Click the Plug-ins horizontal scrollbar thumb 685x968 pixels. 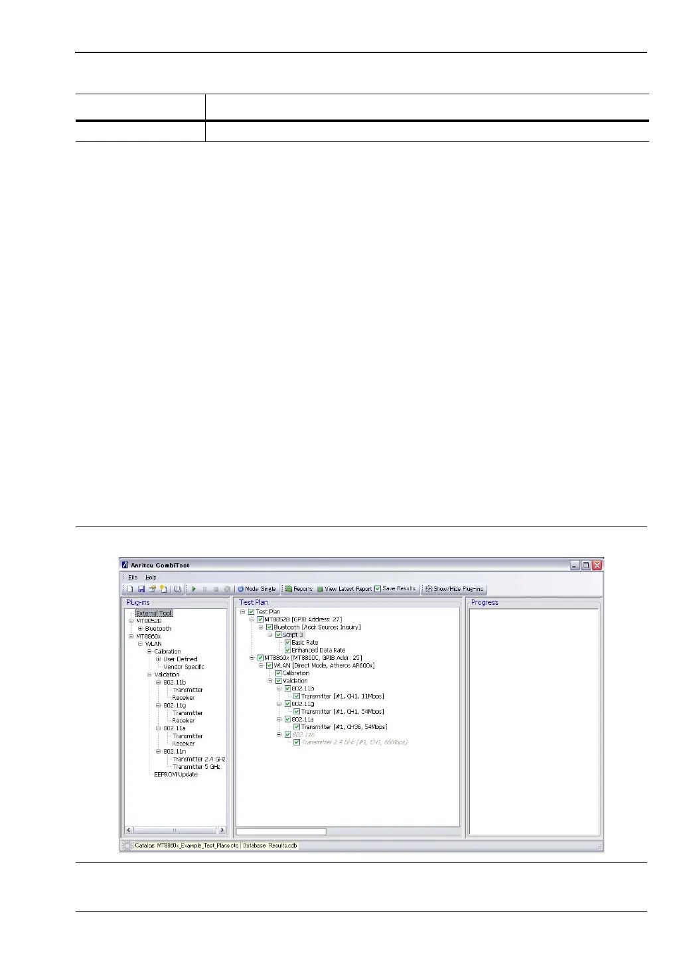pos(175,831)
